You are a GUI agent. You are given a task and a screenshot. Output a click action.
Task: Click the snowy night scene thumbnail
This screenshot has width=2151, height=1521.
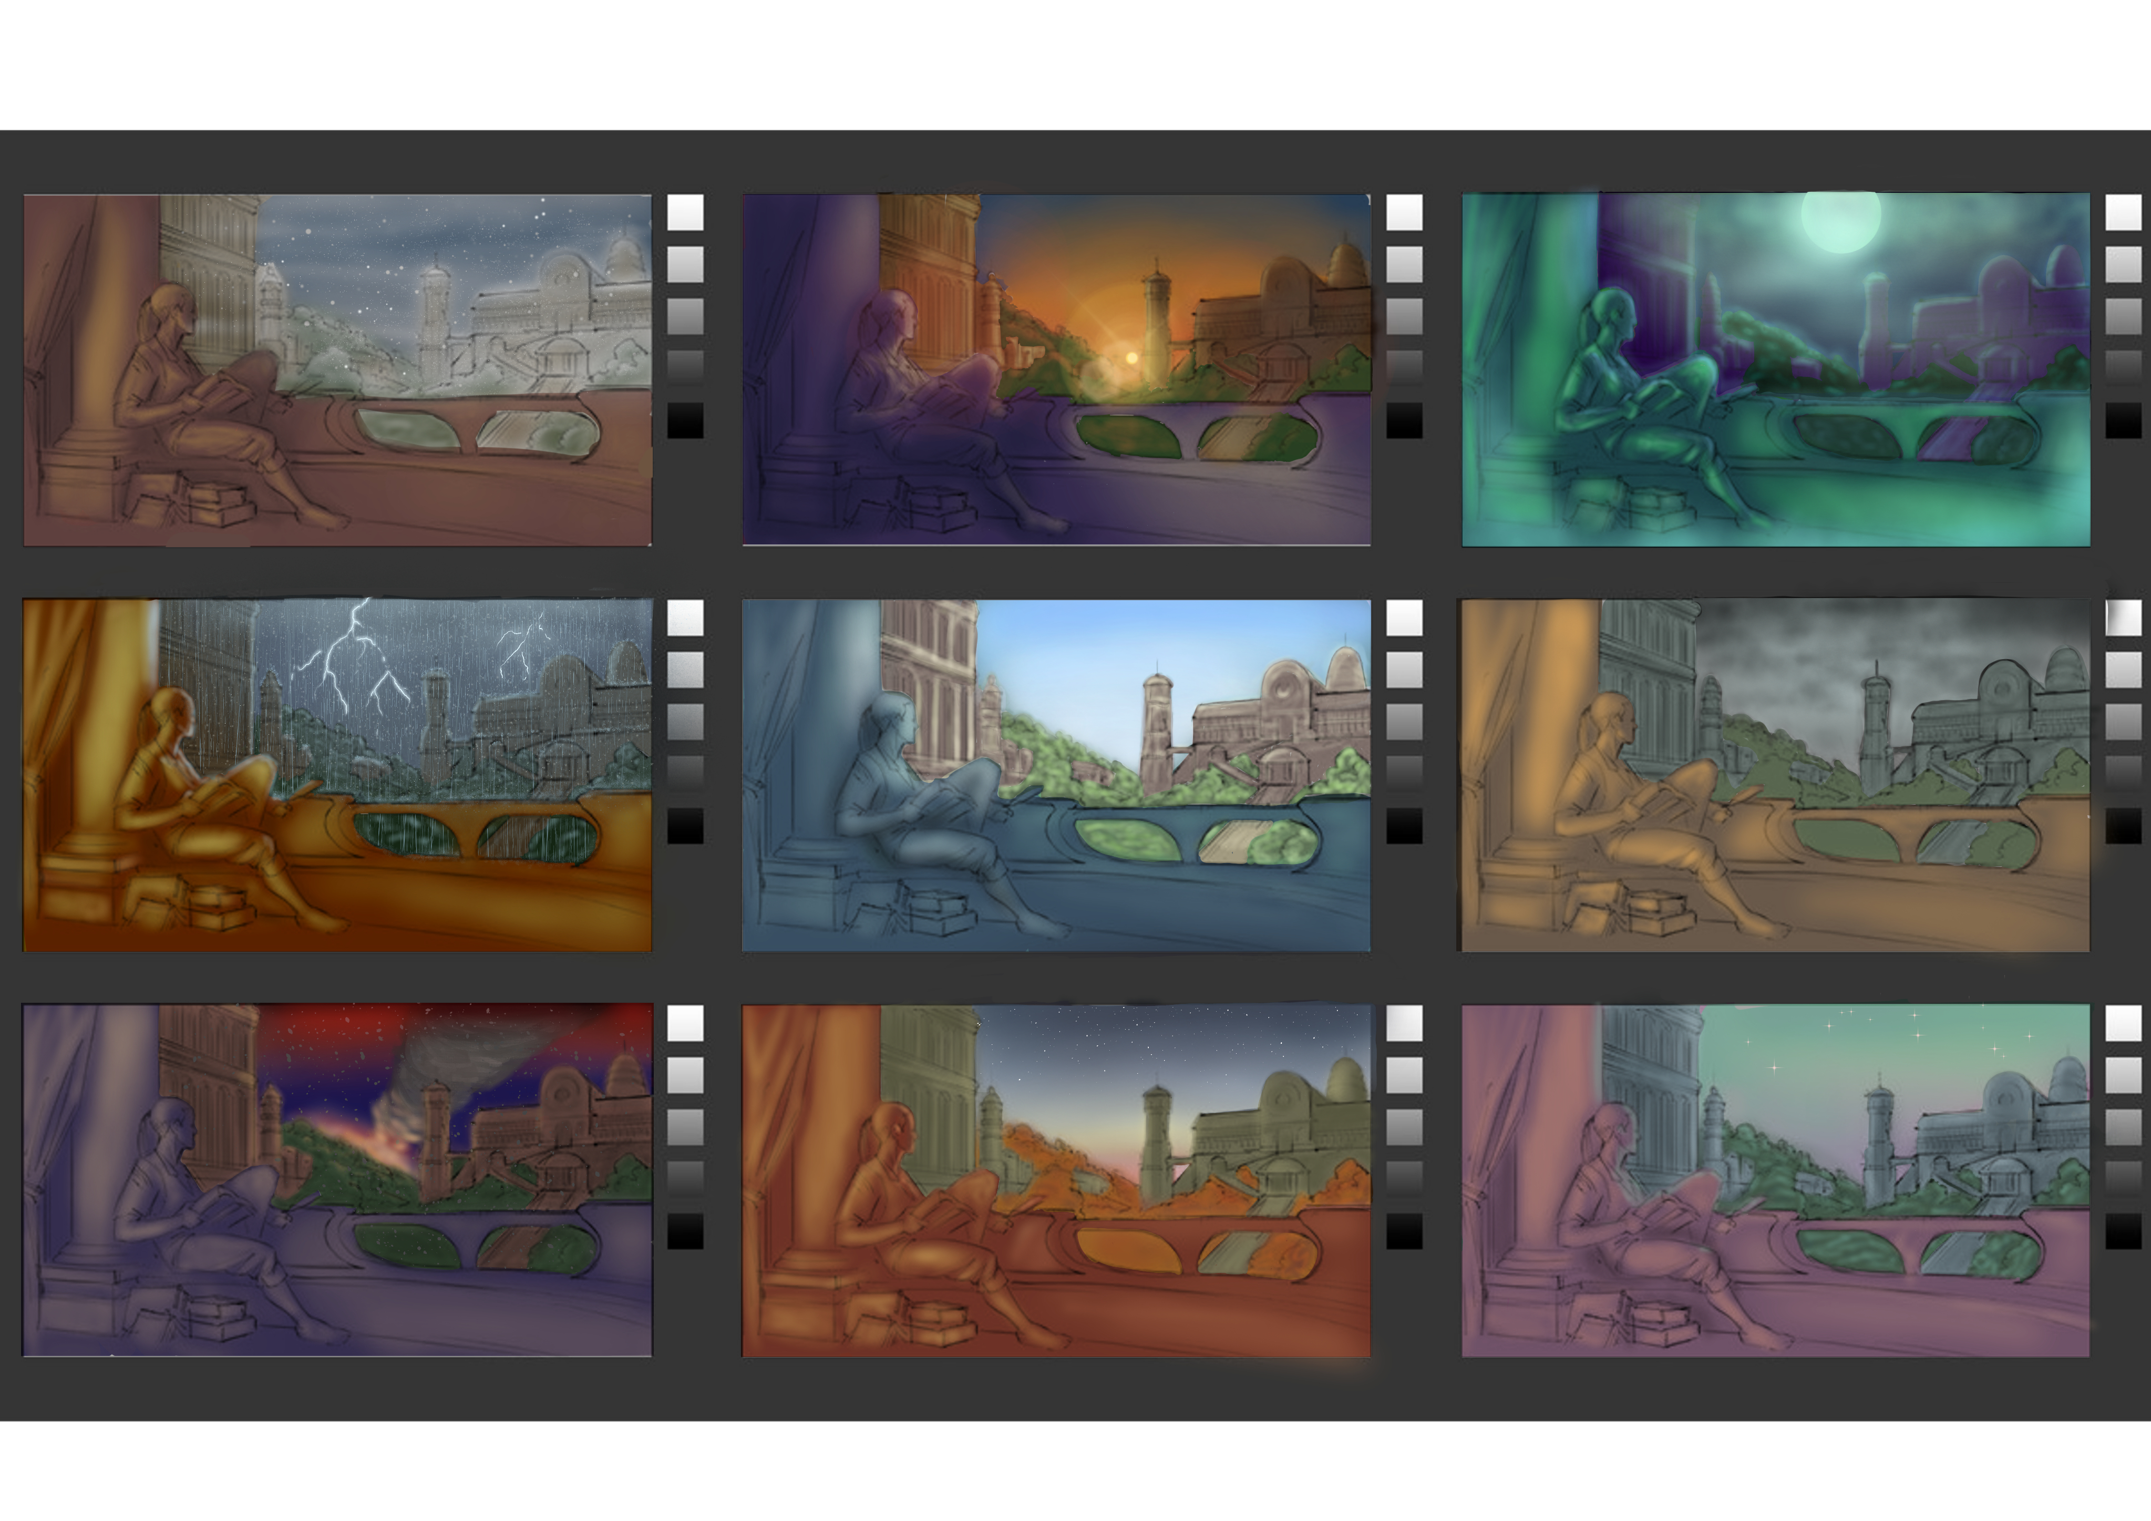pyautogui.click(x=337, y=370)
